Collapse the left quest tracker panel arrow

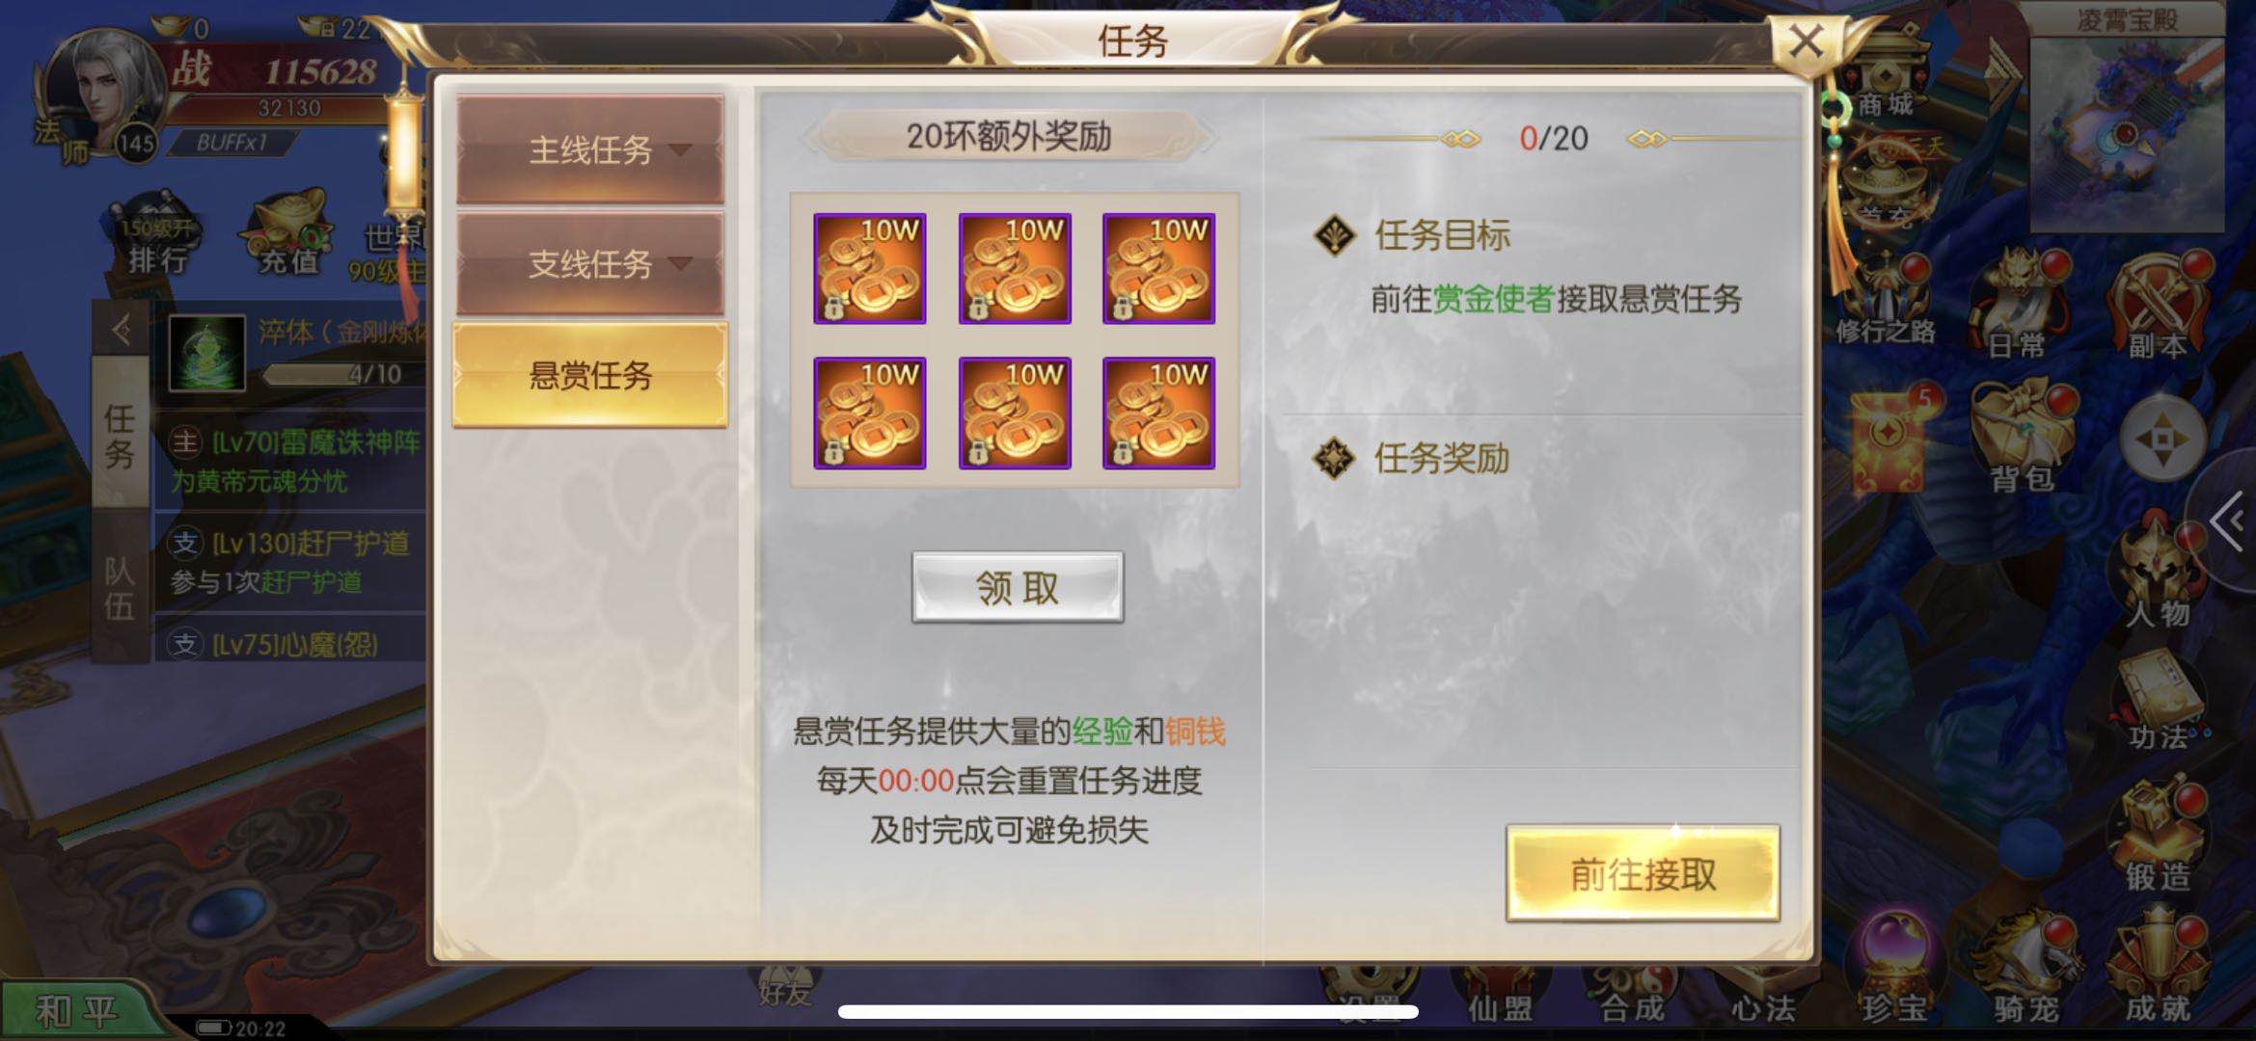pos(122,330)
